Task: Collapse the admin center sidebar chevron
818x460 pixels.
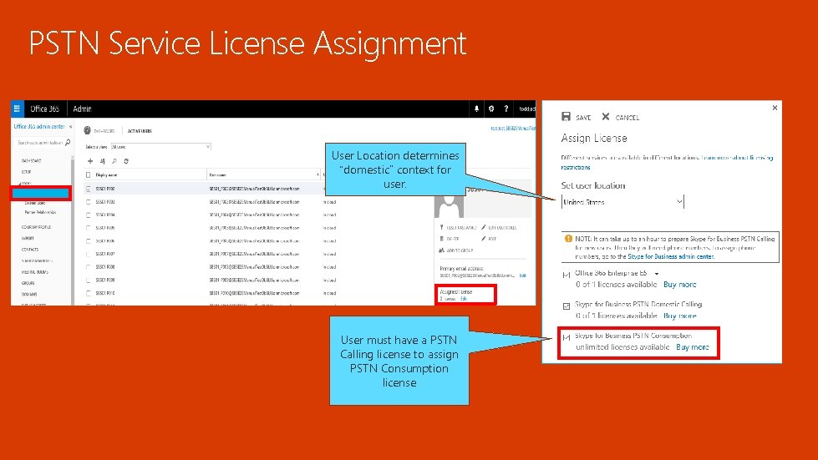Action: click(x=70, y=127)
